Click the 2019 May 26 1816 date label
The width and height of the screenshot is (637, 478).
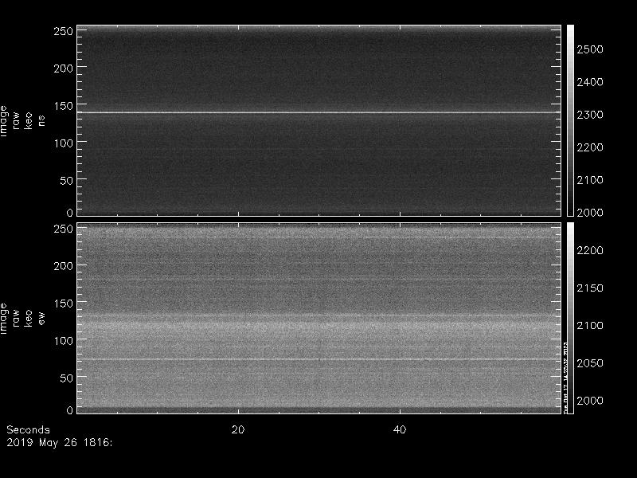[x=59, y=442]
